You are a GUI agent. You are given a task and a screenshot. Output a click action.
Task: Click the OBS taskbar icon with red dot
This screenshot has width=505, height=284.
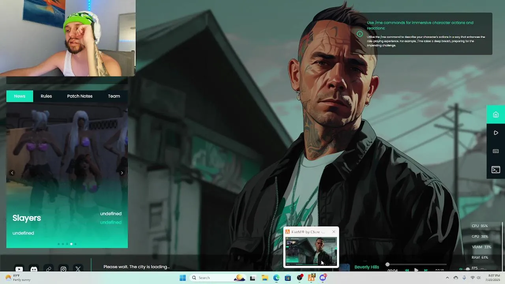point(300,278)
